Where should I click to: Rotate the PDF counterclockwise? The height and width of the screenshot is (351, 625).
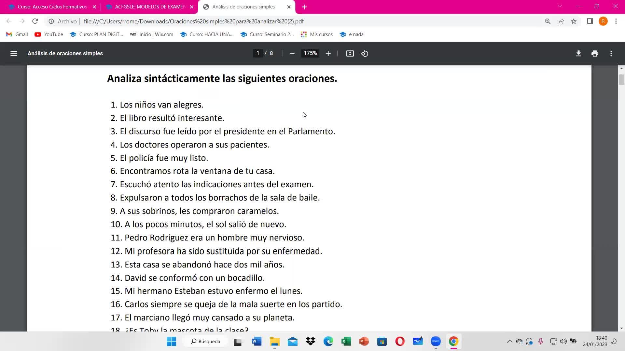365,53
